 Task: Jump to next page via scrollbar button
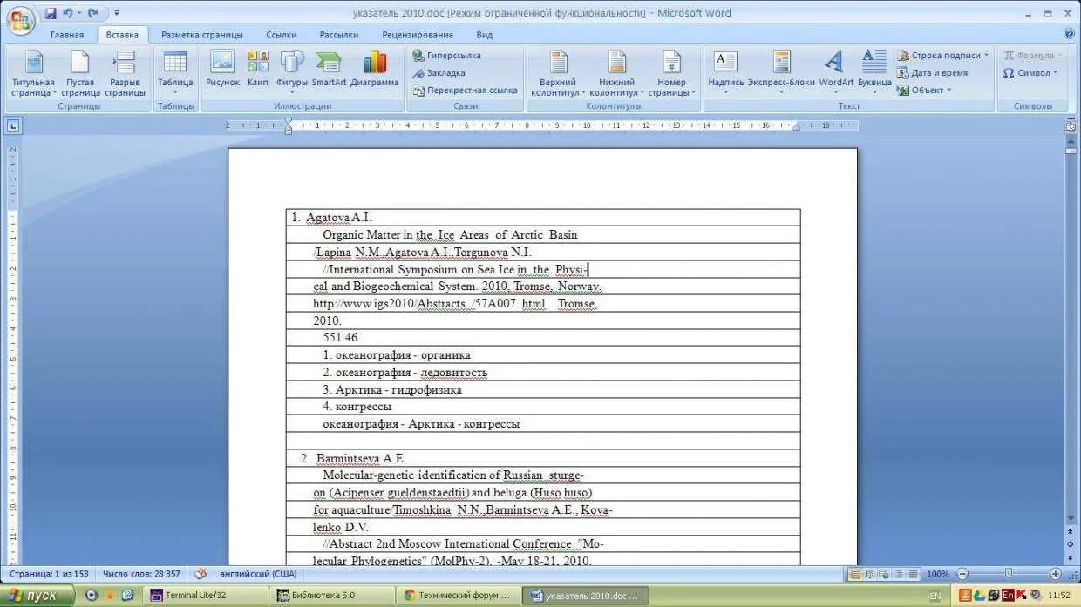tap(1071, 557)
